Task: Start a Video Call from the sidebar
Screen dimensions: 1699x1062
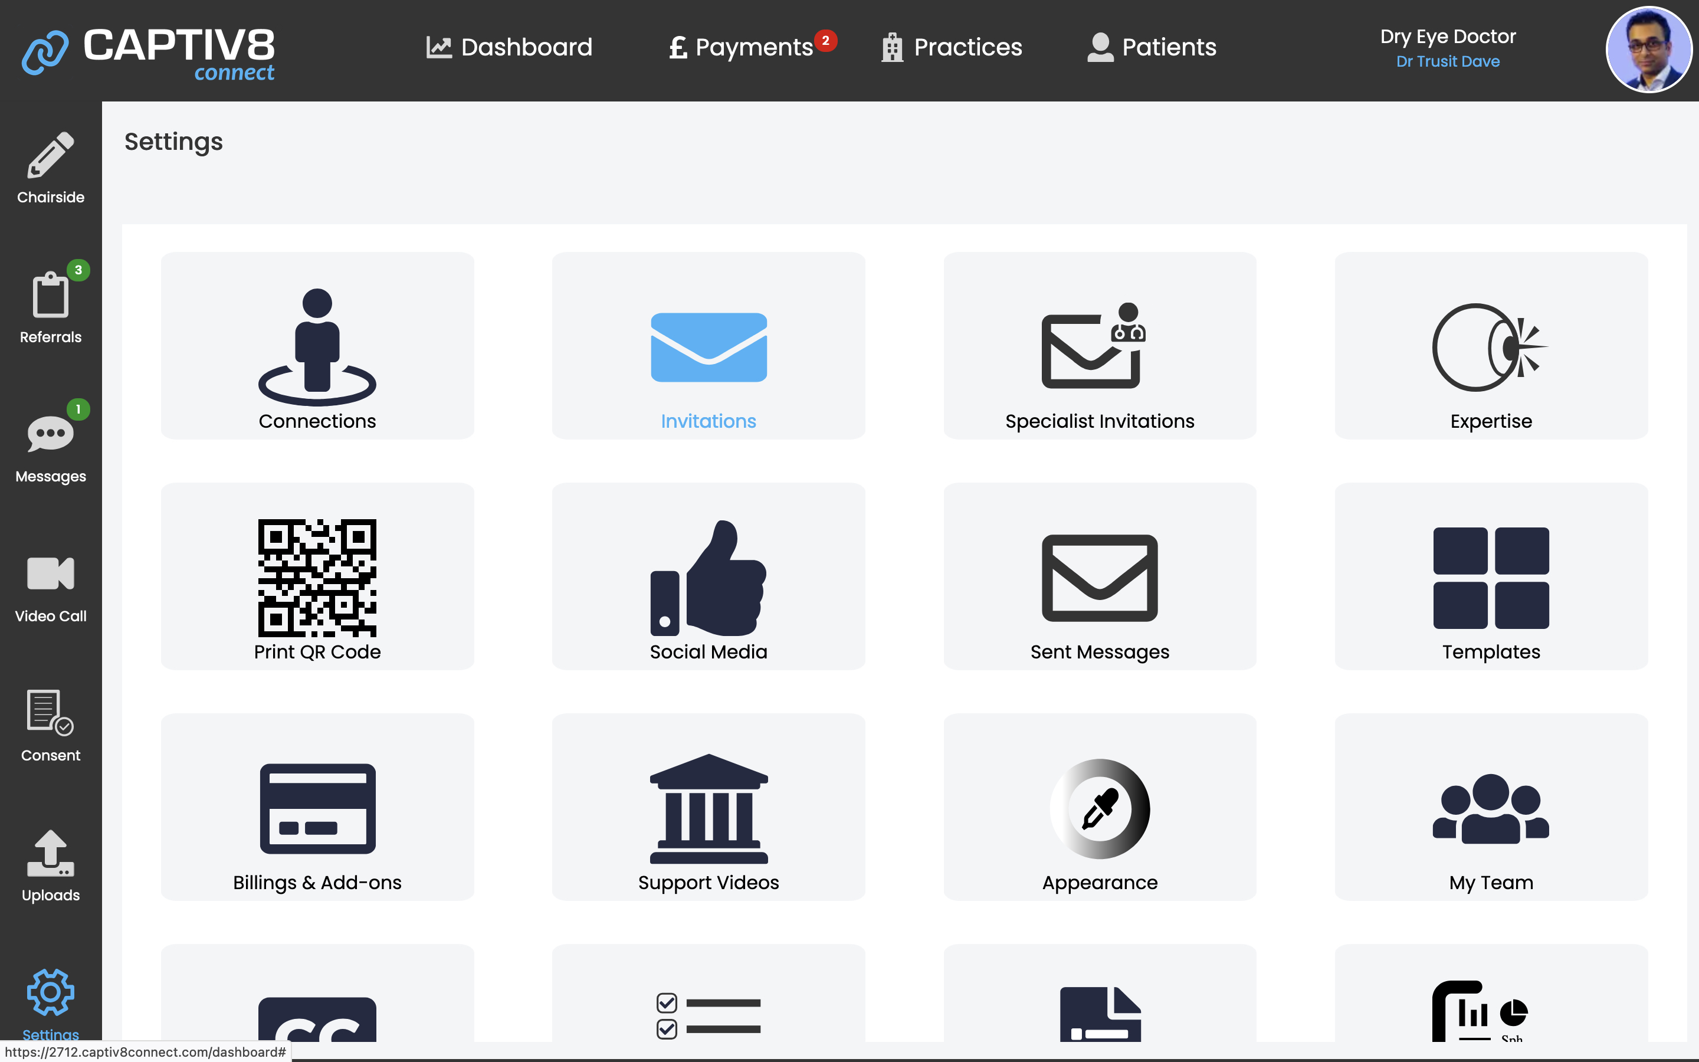Action: (51, 587)
